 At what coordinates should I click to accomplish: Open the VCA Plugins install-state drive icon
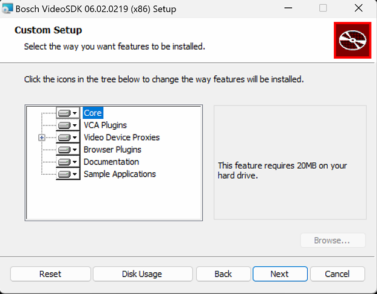(x=67, y=125)
